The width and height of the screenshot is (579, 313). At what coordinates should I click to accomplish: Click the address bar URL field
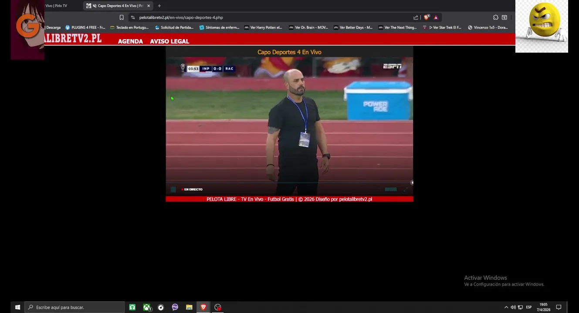pyautogui.click(x=181, y=17)
